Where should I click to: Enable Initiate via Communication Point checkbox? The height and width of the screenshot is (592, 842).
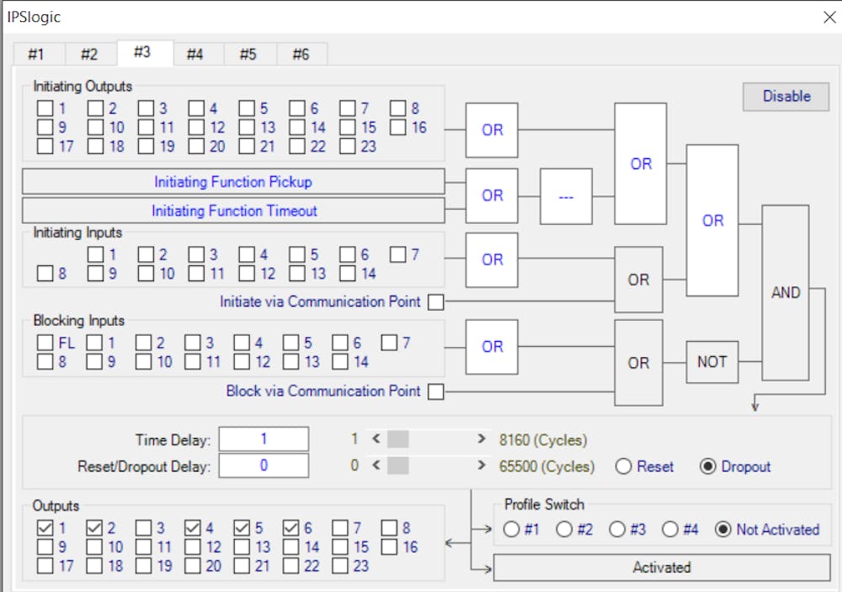coord(435,302)
